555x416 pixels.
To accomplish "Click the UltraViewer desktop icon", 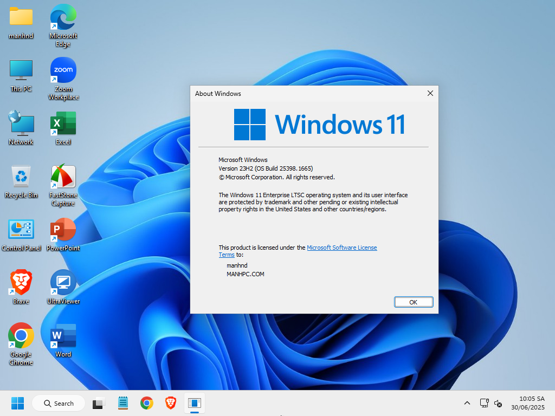I will pyautogui.click(x=63, y=283).
